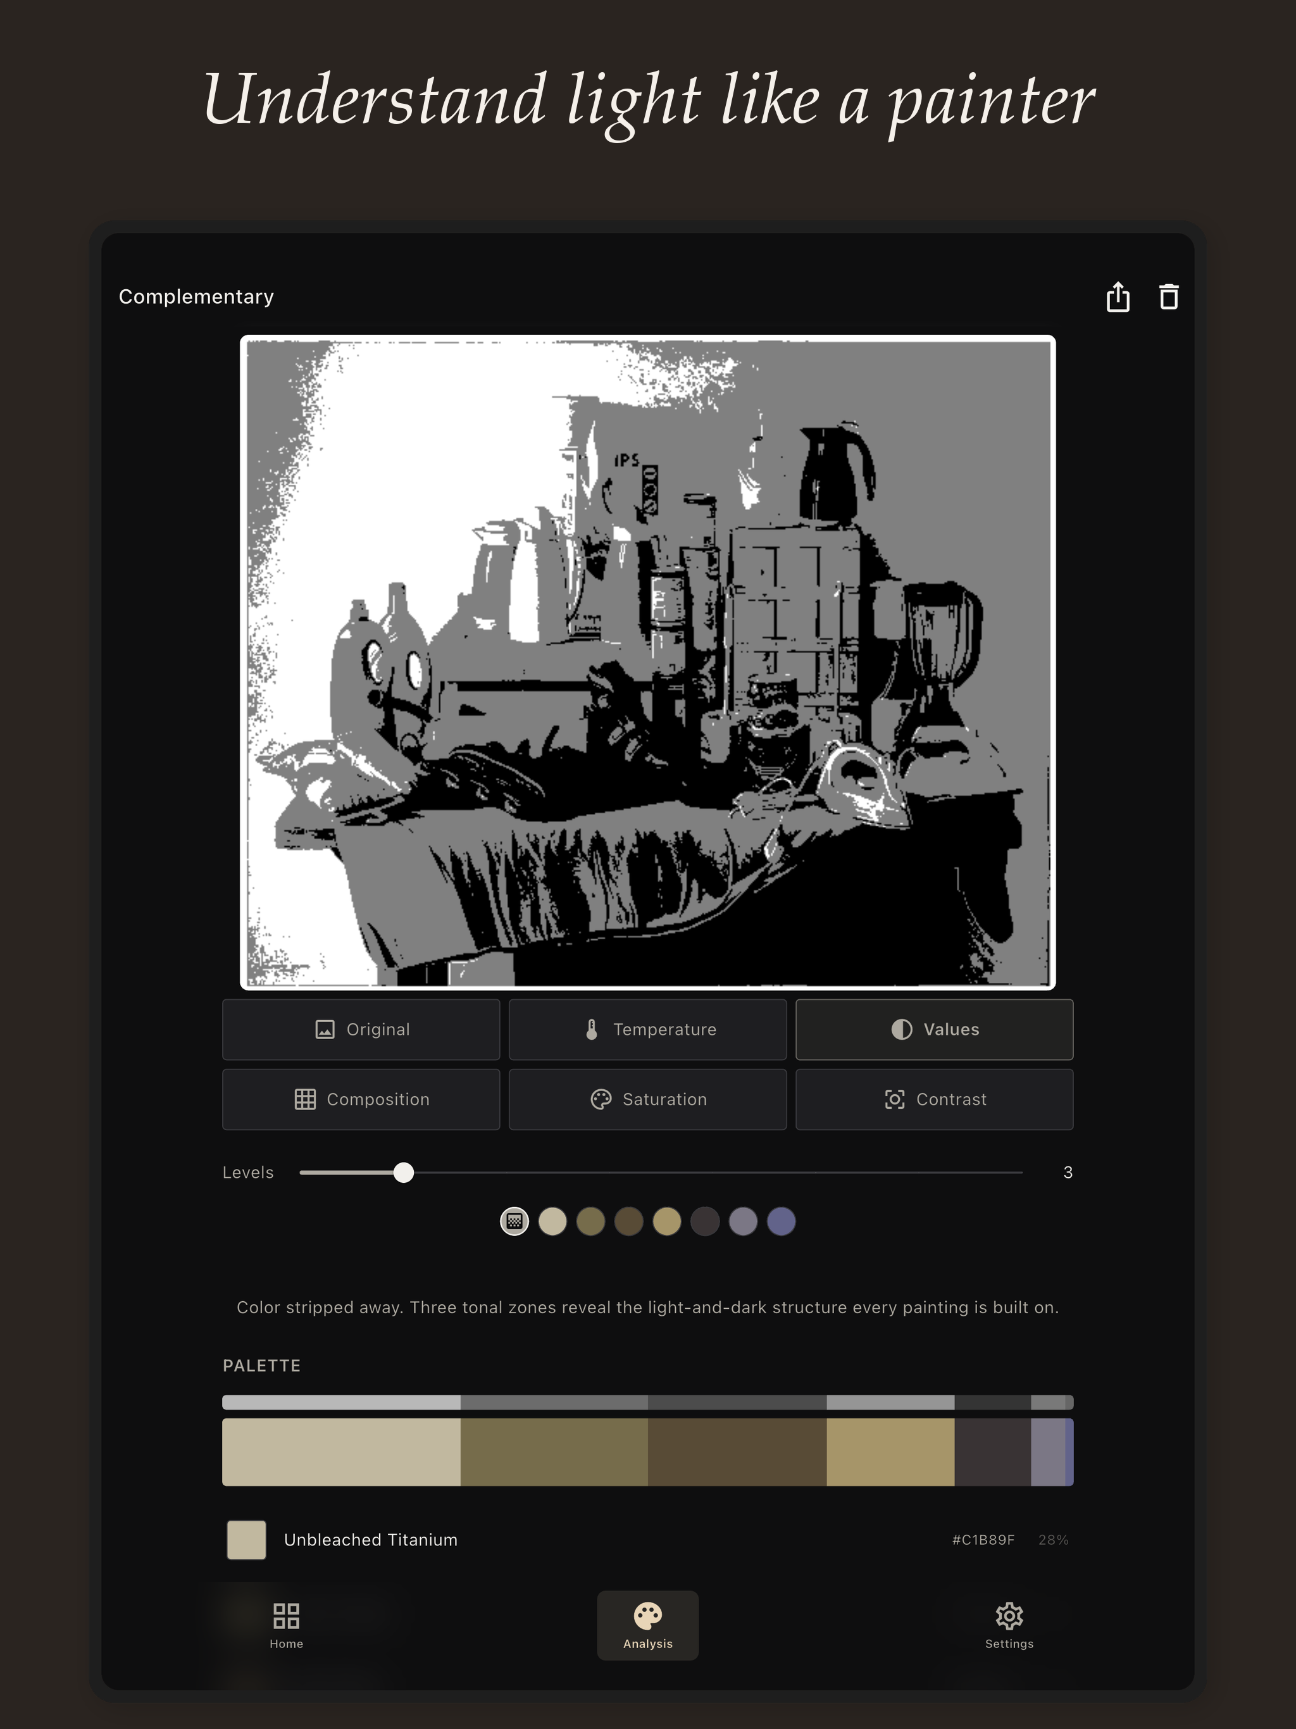Screen dimensions: 1296x1729
Task: Select beige segment in palette bar
Action: click(x=342, y=1452)
